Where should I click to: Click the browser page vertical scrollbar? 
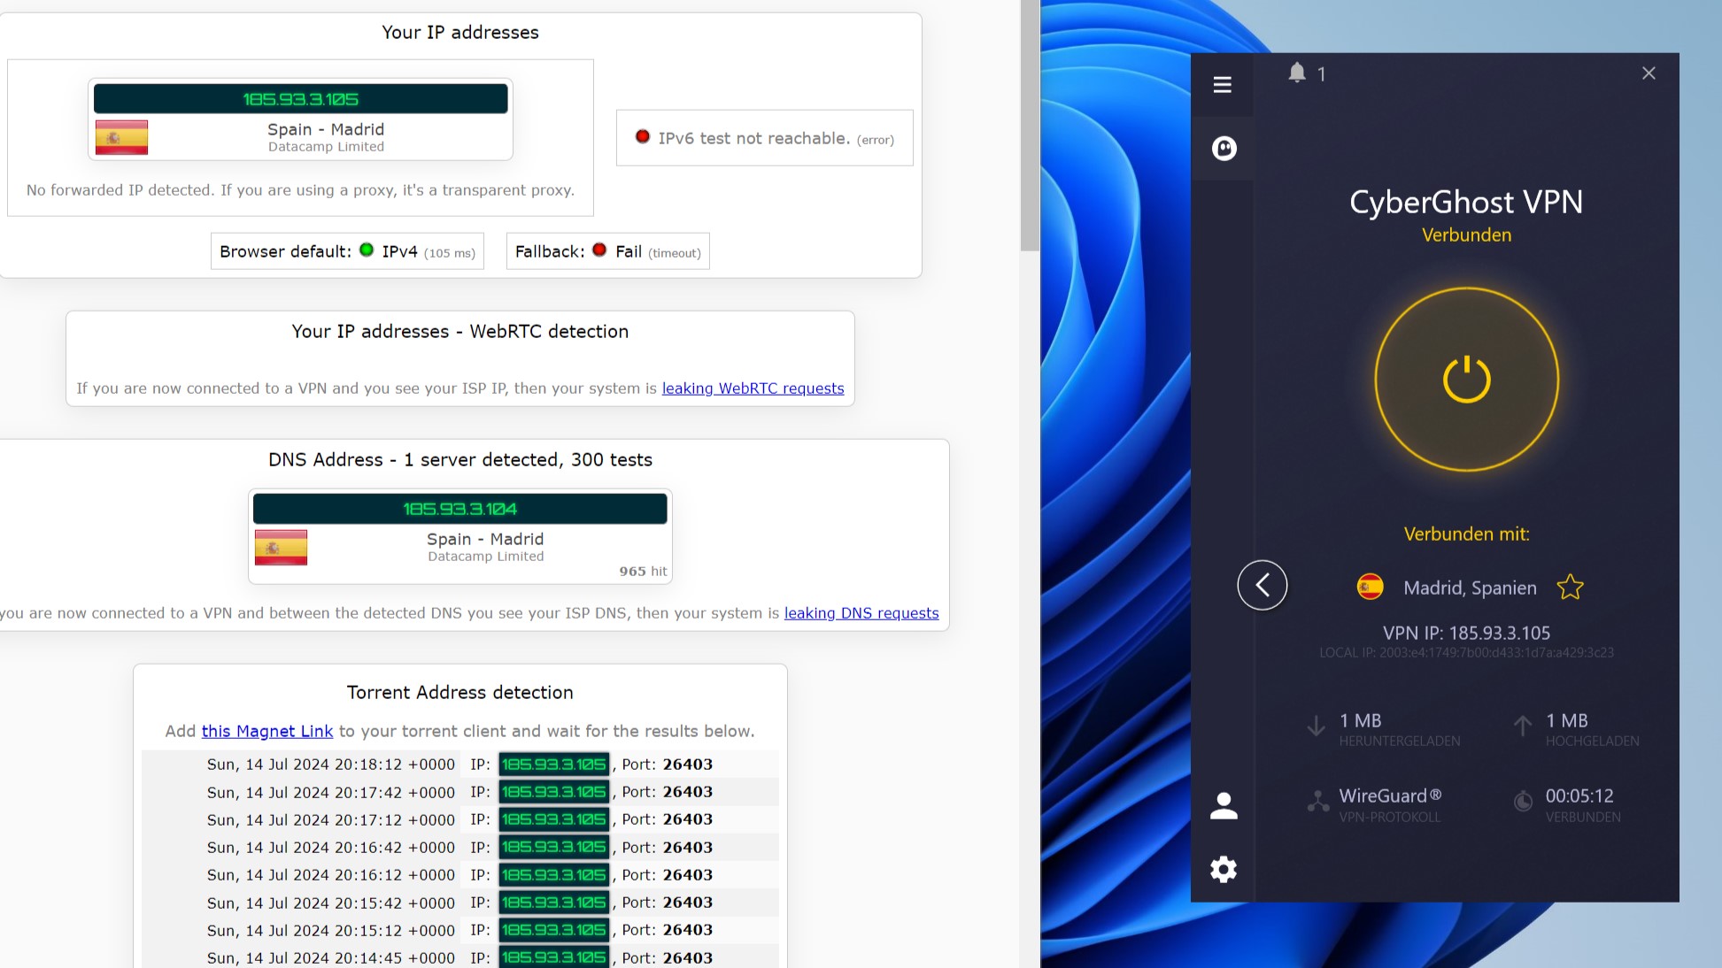[x=1030, y=126]
